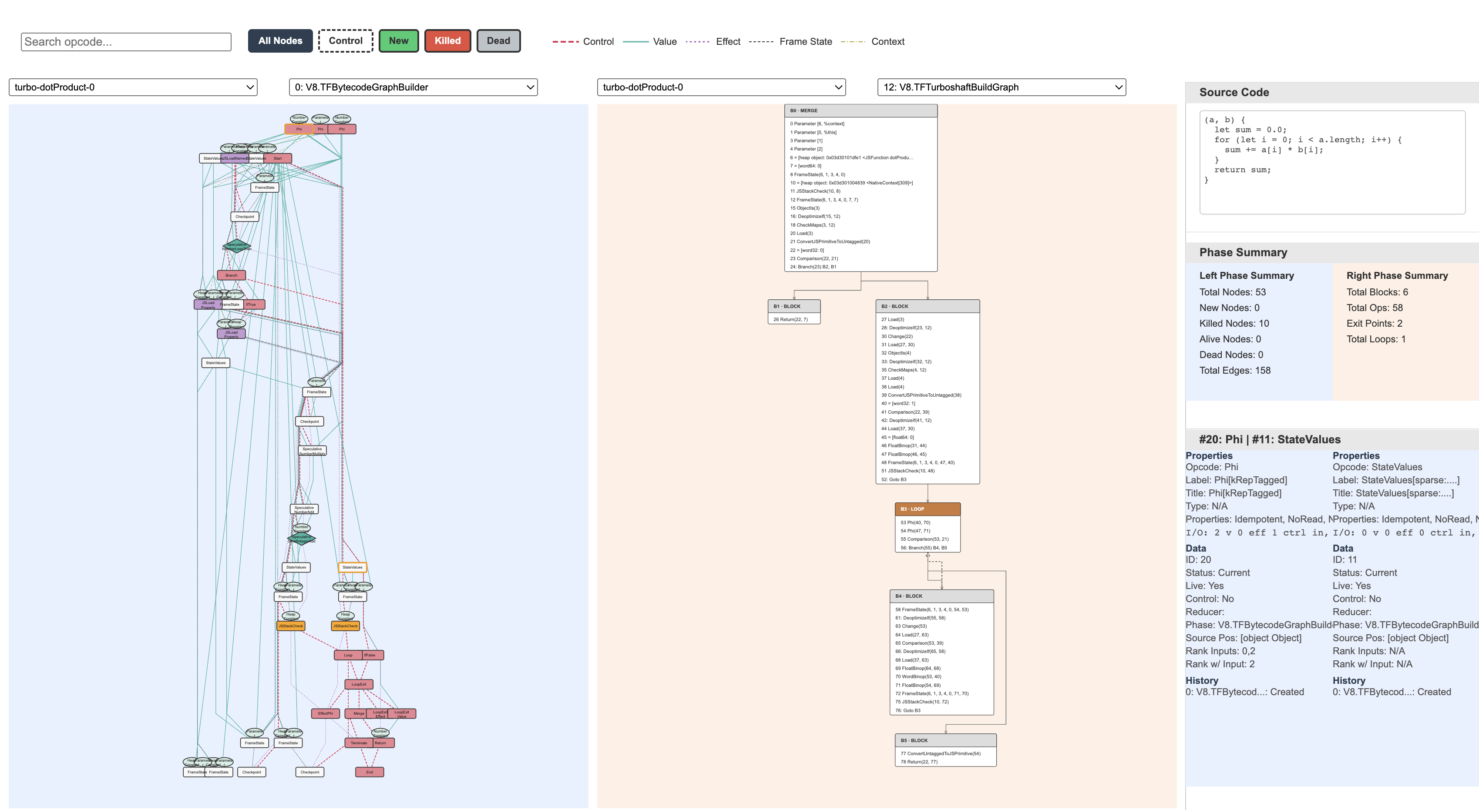The width and height of the screenshot is (1479, 810).
Task: Toggle the Killed nodes filter
Action: pyautogui.click(x=448, y=41)
